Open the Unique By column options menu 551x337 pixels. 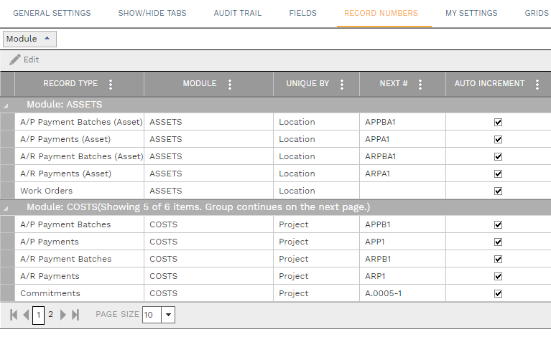tap(342, 85)
